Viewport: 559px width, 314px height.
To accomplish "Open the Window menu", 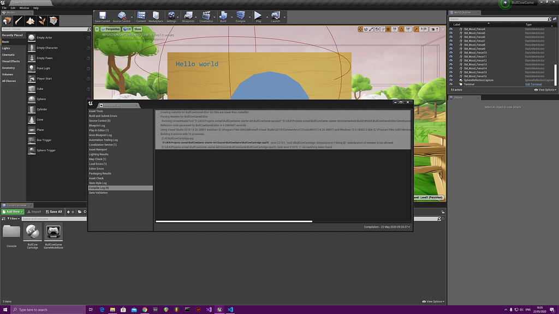I will pos(23,8).
